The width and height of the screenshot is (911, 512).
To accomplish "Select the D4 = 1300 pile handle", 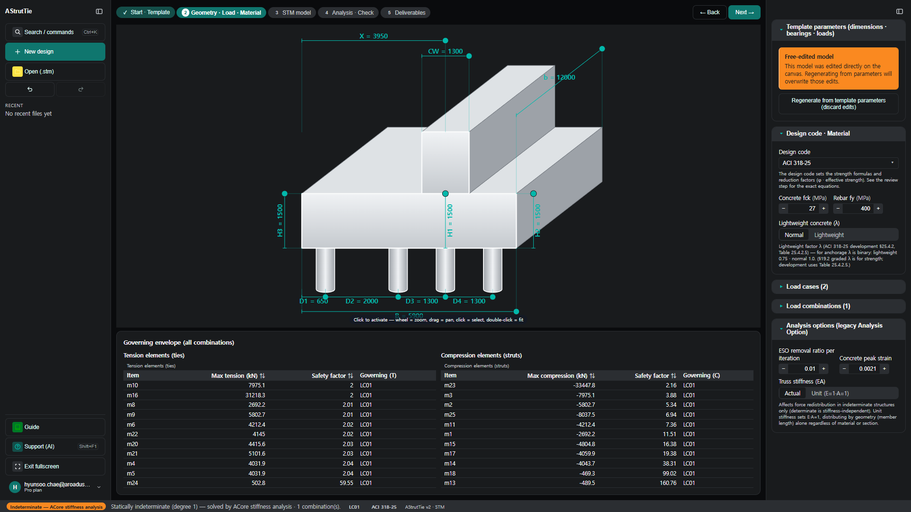I will pos(493,297).
